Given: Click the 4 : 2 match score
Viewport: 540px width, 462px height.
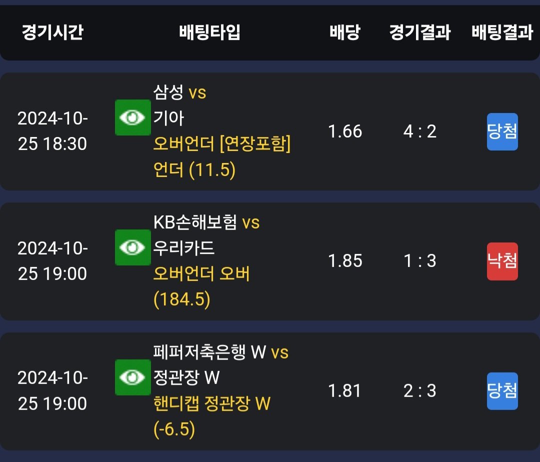Looking at the screenshot, I should 420,131.
